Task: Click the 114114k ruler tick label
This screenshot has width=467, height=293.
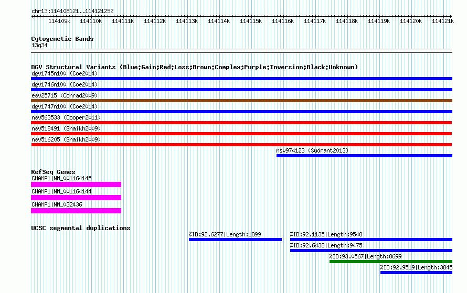Action: (x=219, y=21)
